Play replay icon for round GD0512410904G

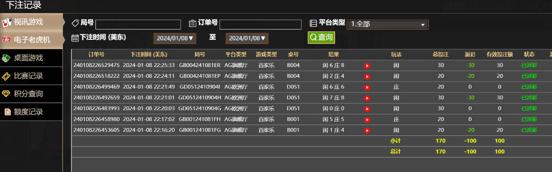coord(367,109)
